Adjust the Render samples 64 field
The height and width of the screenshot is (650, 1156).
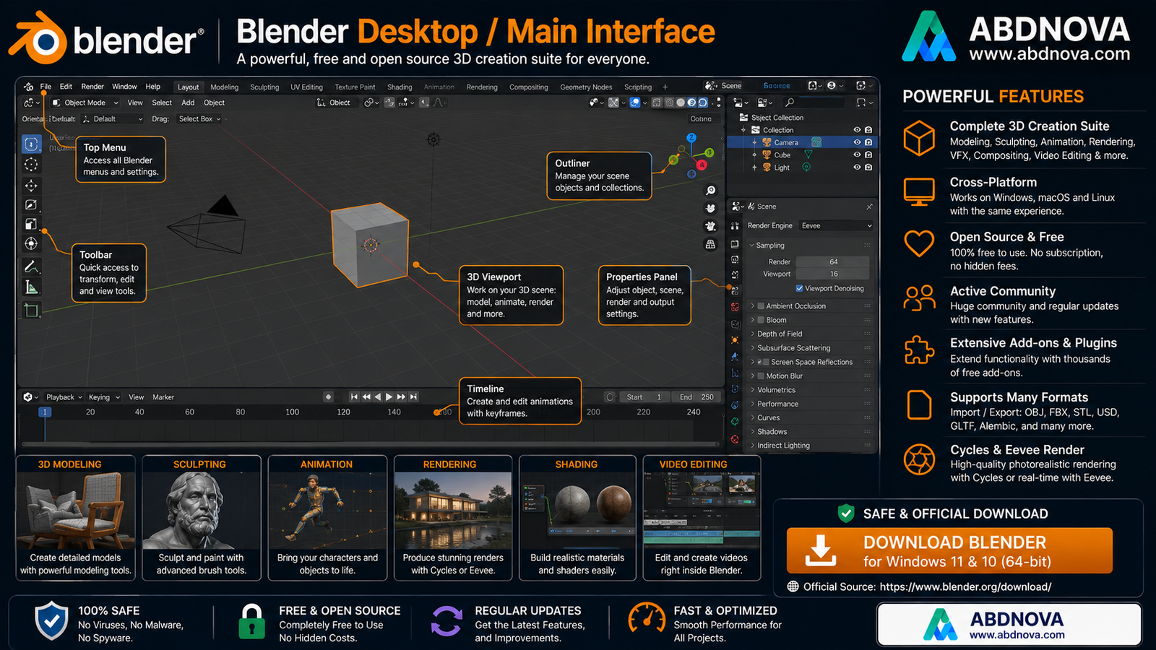tap(833, 262)
